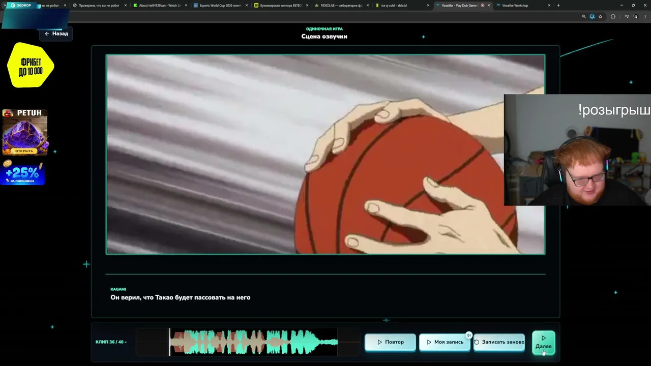Close the ice q-cold tab
This screenshot has width=651, height=366.
(428, 6)
